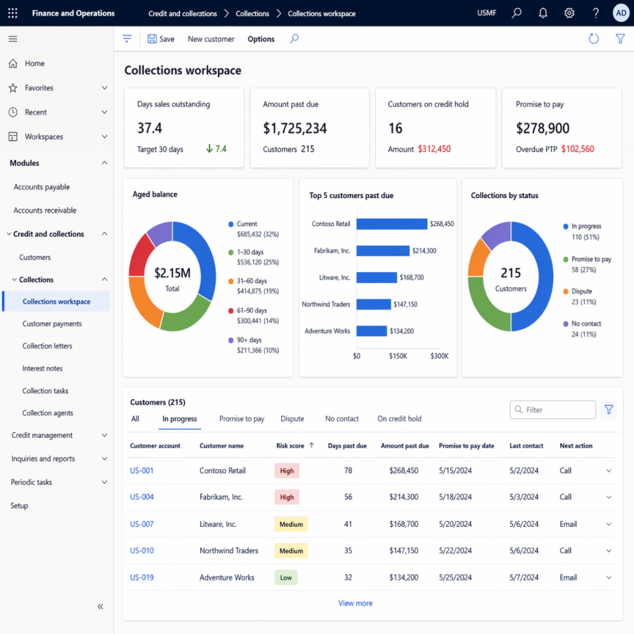Collapse the Collections subsection chevron
The height and width of the screenshot is (634, 634).
click(104, 279)
